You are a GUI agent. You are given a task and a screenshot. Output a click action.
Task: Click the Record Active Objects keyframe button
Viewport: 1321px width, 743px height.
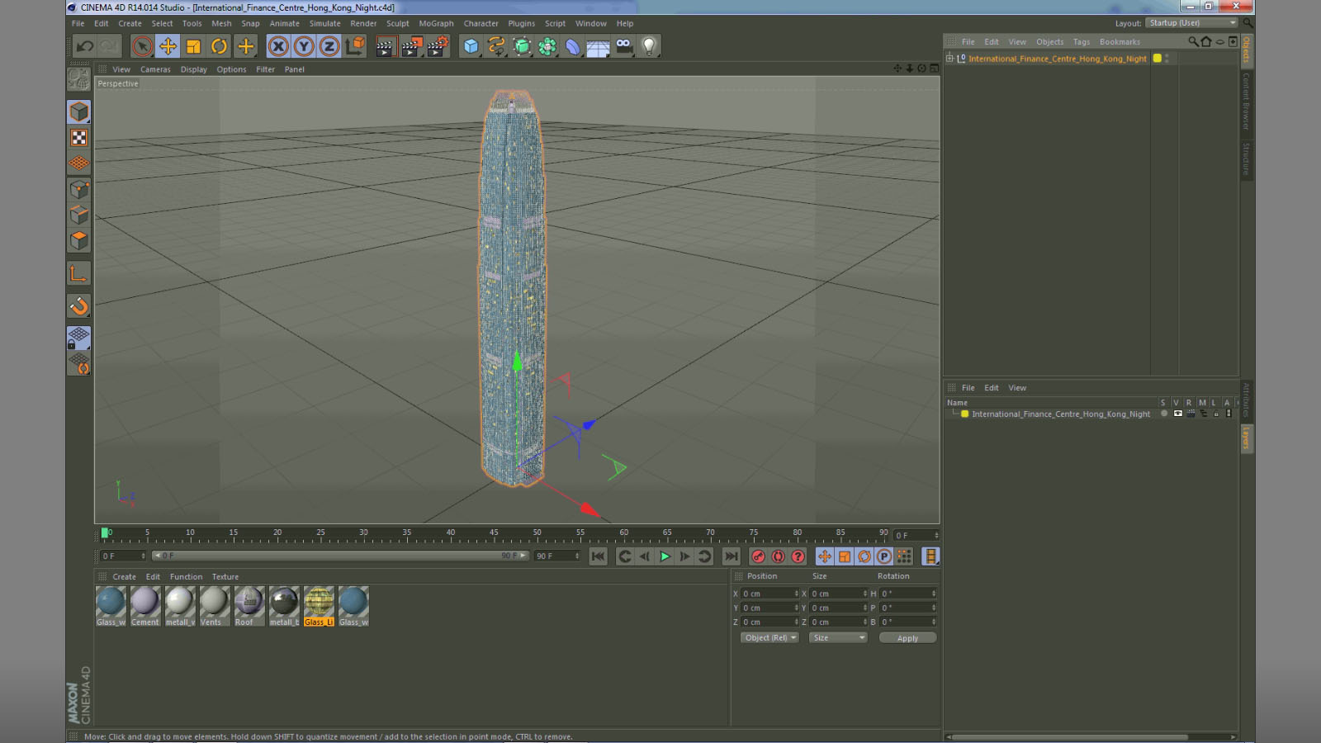pos(758,556)
